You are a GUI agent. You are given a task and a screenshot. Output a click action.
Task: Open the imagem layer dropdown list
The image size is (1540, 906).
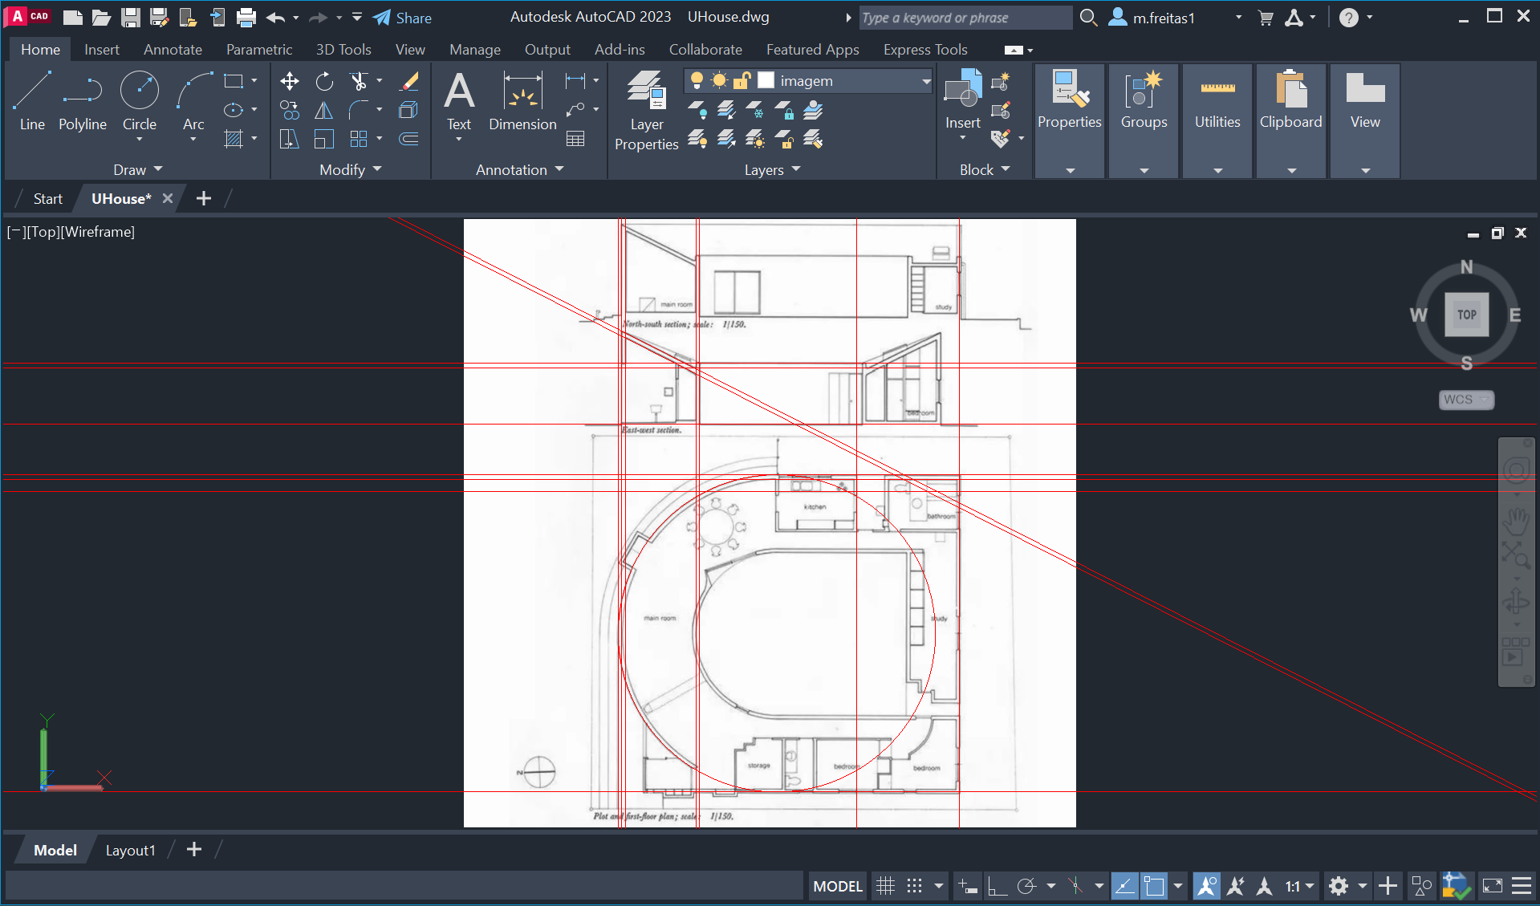tap(925, 81)
